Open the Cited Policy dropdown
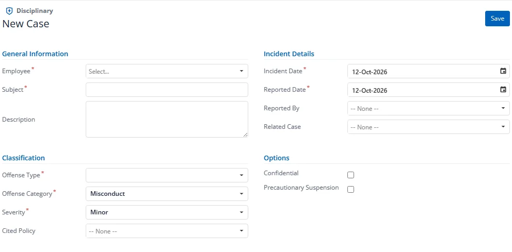512x252 pixels. coord(167,231)
